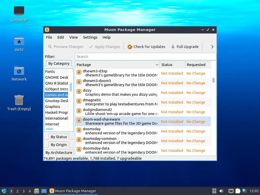The height and width of the screenshot is (195, 260).
Task: Click the Requested column header
Action: tap(198, 65)
